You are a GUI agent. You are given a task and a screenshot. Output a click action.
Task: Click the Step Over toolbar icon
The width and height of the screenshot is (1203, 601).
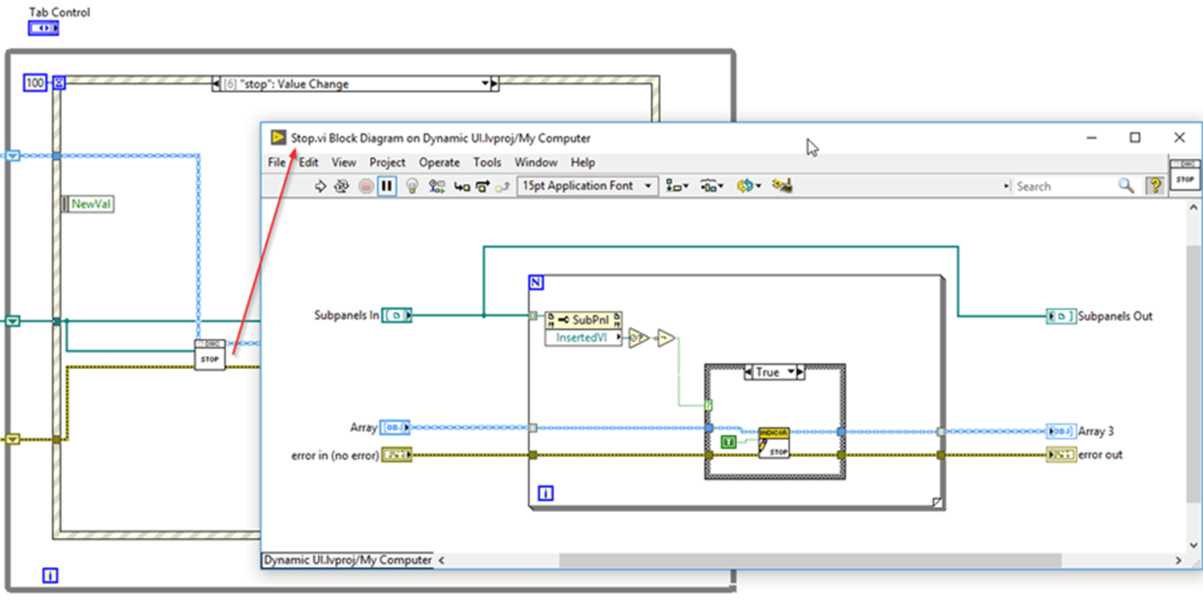(483, 186)
